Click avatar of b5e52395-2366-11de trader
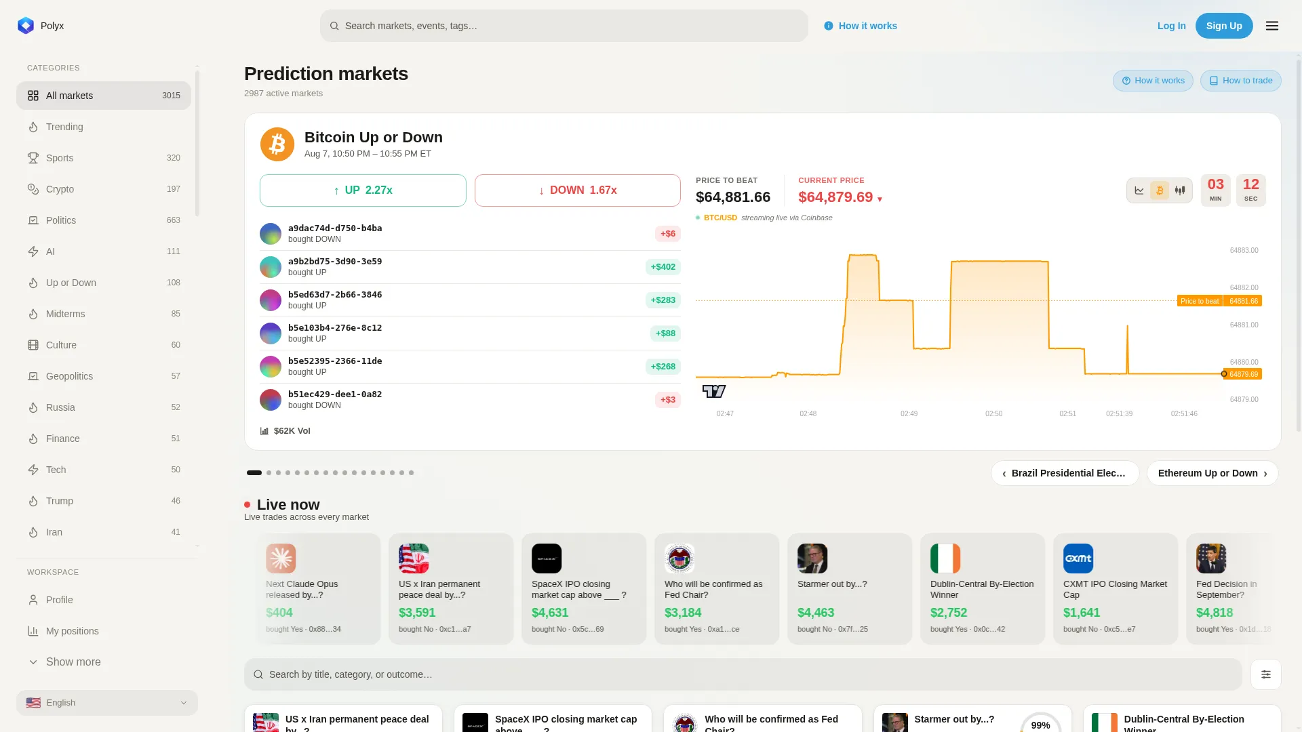This screenshot has width=1302, height=732. (271, 367)
